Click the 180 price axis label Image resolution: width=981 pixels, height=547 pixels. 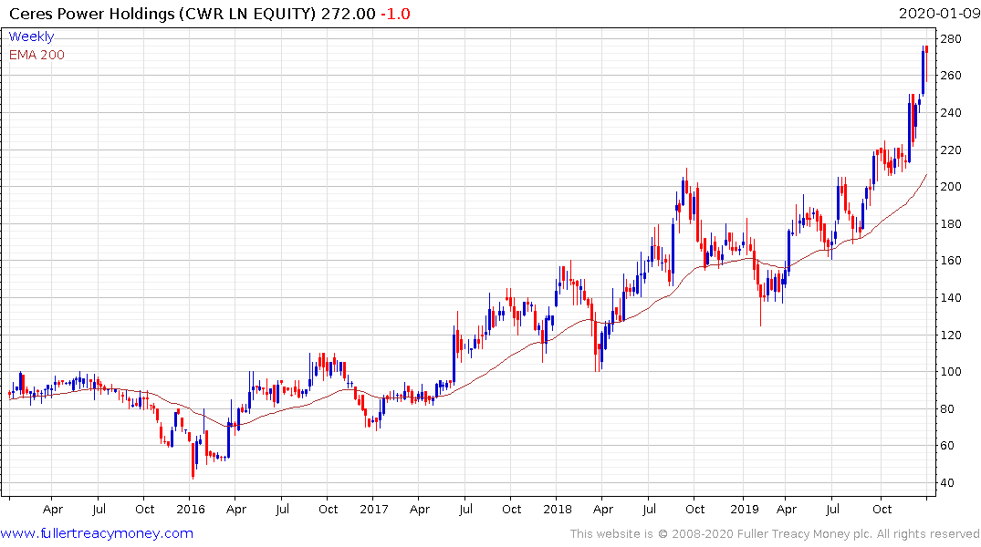(950, 223)
